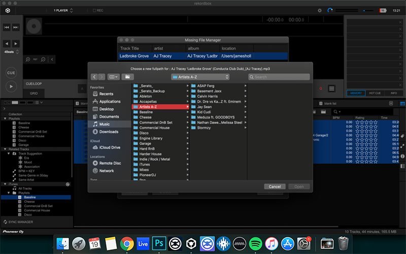Click the list menu icon beside the record indicator

tap(331, 88)
